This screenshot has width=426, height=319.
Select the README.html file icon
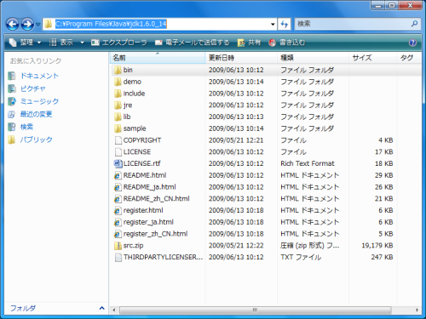point(118,175)
